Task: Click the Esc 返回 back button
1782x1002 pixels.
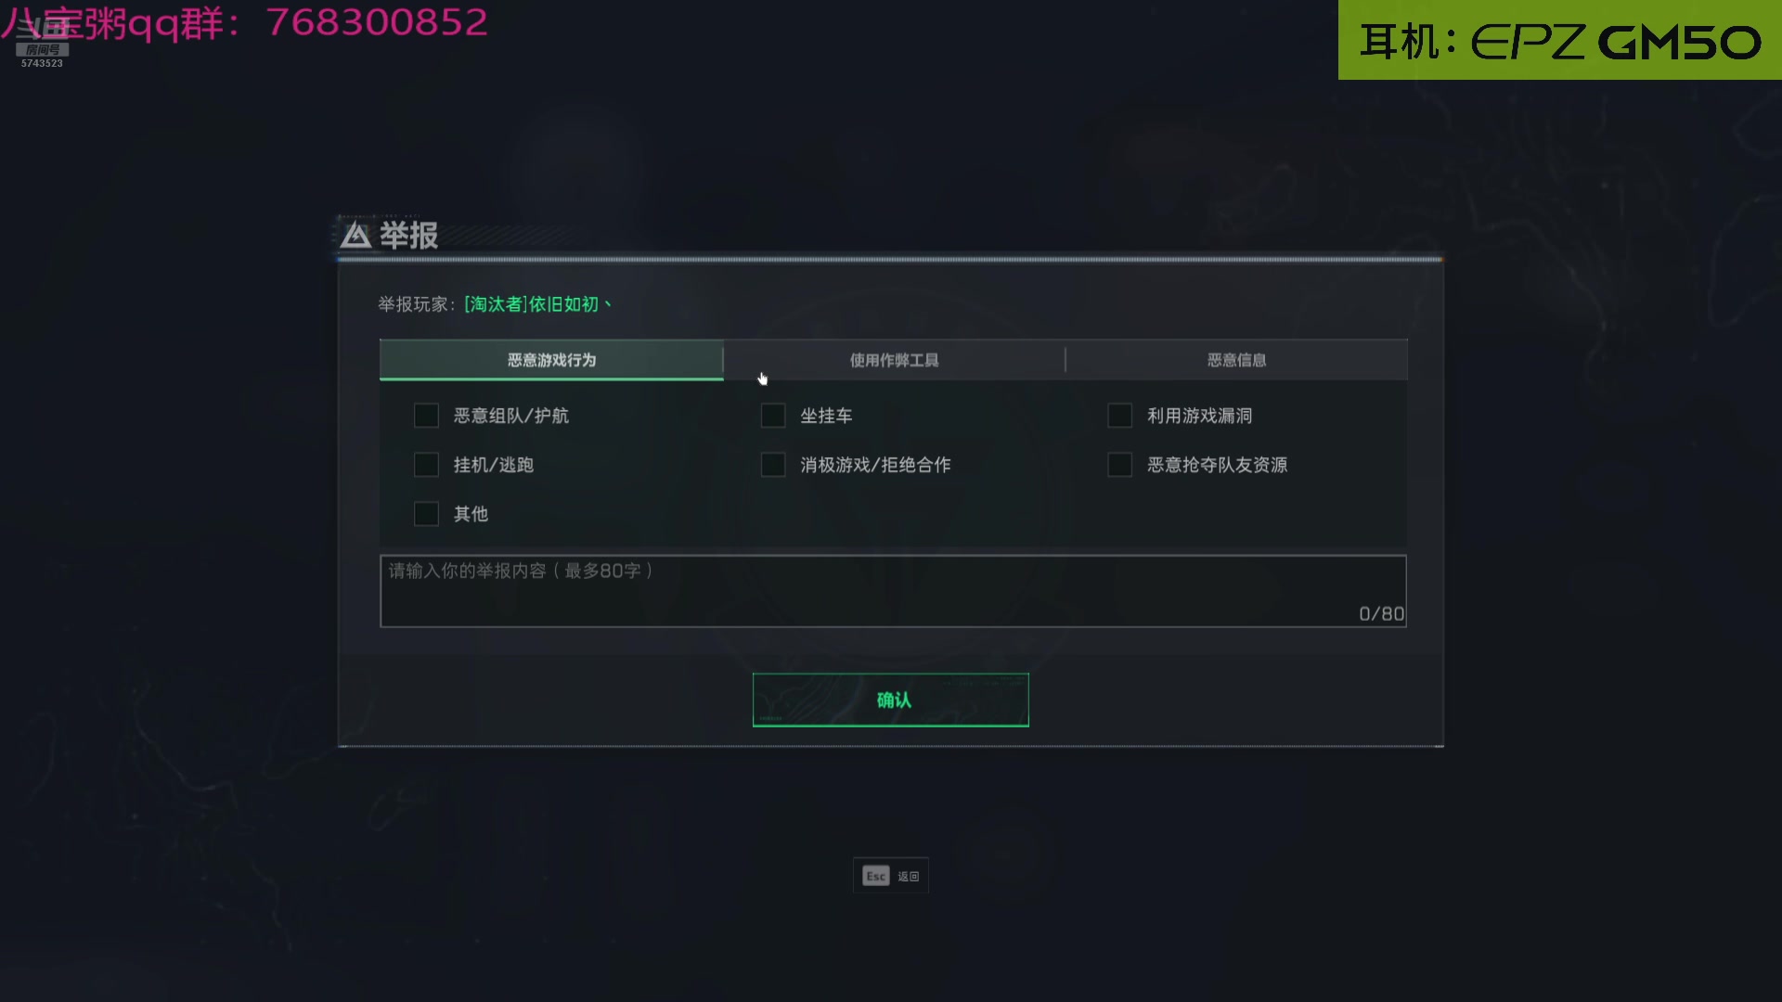Action: coord(891,876)
